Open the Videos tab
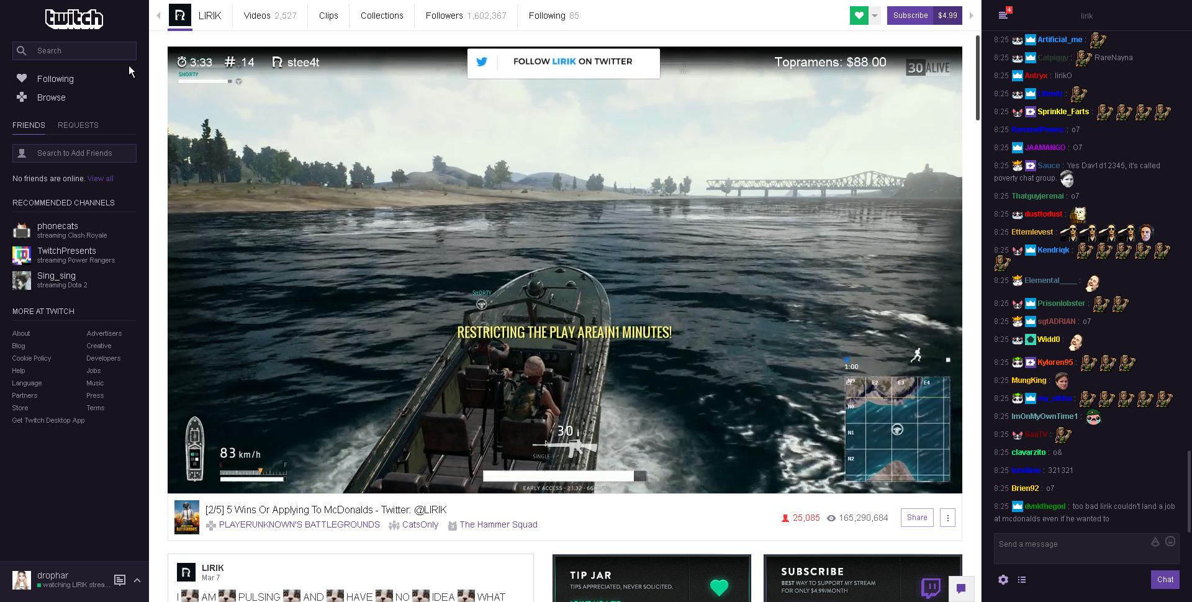The height and width of the screenshot is (602, 1192). pos(269,16)
